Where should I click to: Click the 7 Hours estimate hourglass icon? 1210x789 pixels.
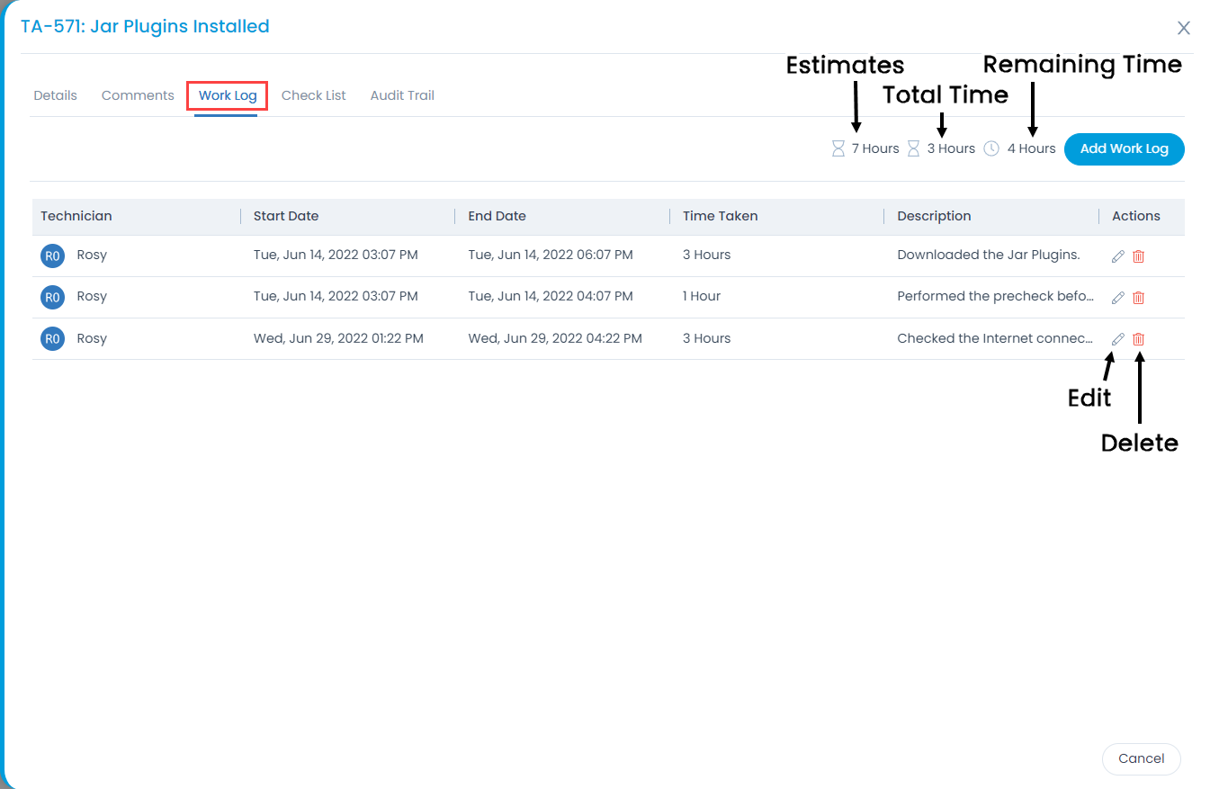[838, 149]
